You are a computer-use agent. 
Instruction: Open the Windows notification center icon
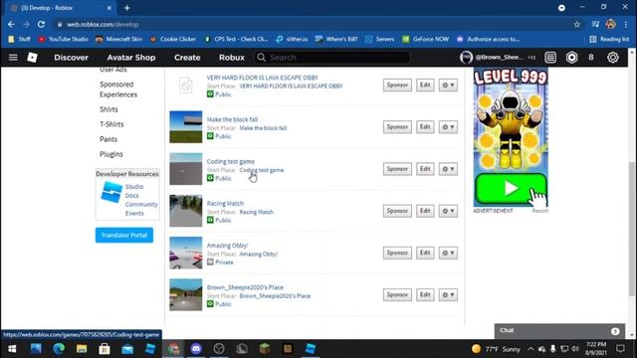[x=620, y=349]
